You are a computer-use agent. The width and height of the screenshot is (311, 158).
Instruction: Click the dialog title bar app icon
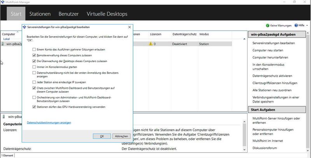tap(24, 27)
